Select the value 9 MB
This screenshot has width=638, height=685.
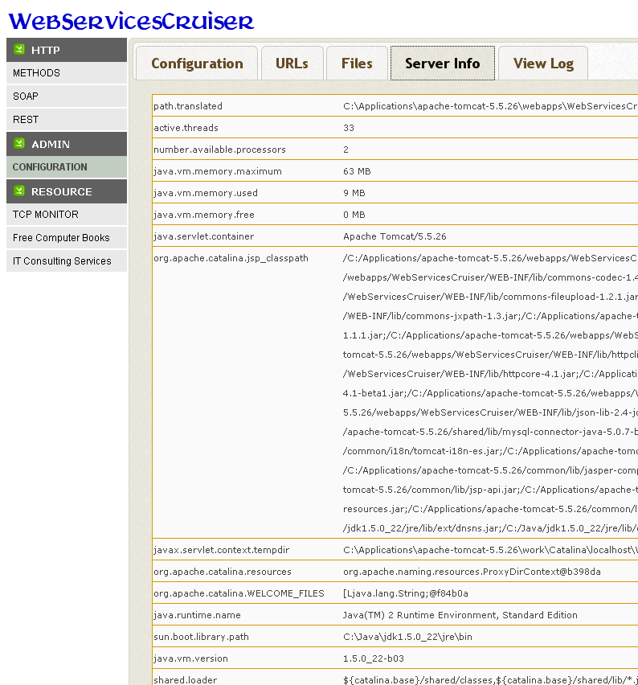(354, 193)
